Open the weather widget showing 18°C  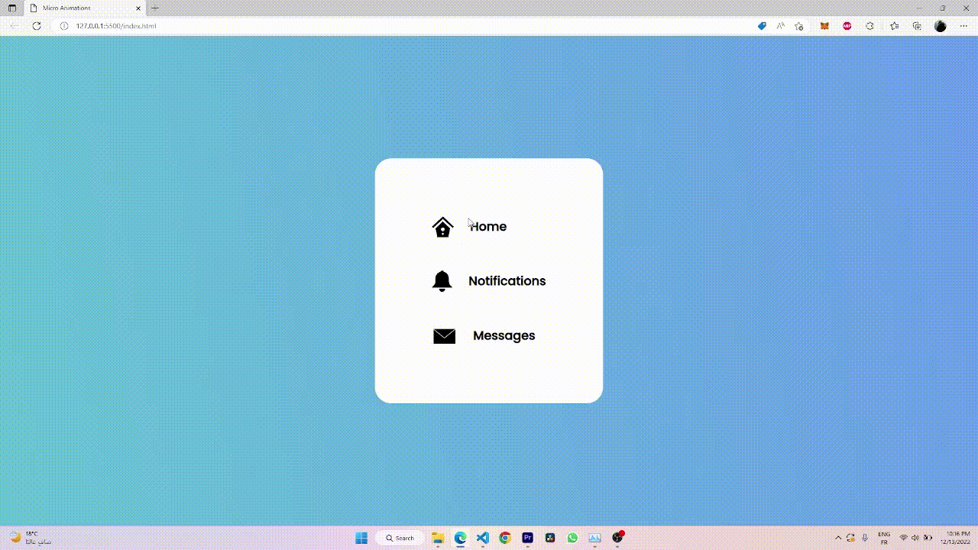pyautogui.click(x=31, y=538)
